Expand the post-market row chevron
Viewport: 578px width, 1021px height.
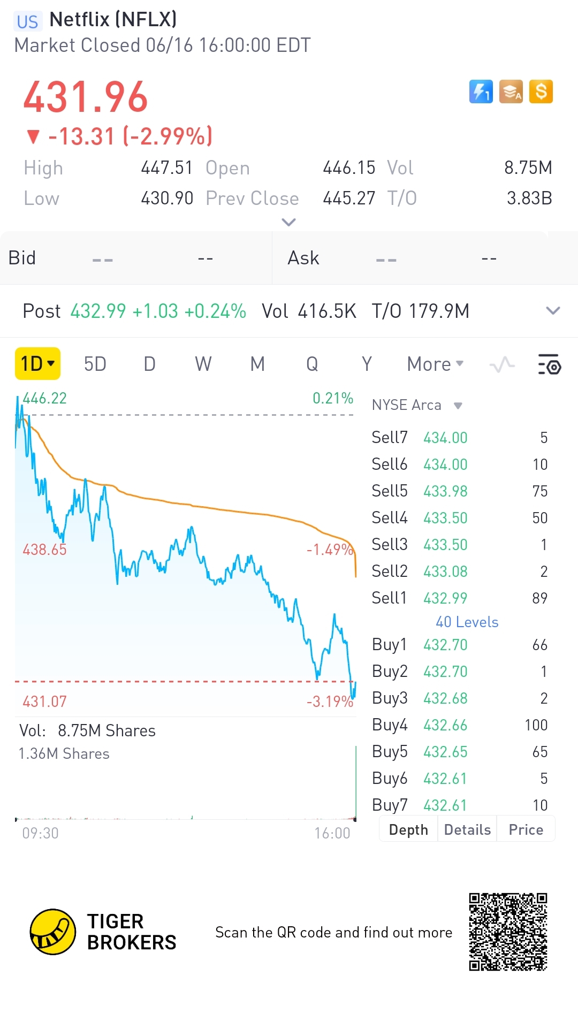pyautogui.click(x=553, y=311)
